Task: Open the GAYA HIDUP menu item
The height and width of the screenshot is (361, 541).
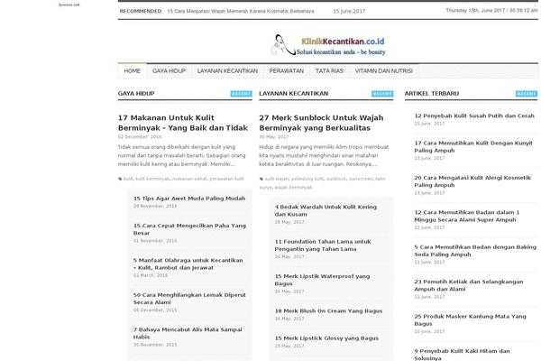Action: coord(170,70)
